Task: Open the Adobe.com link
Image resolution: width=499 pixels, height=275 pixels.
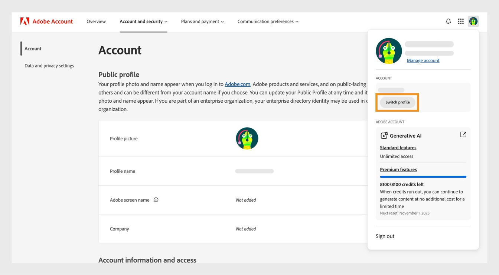Action: 238,83
